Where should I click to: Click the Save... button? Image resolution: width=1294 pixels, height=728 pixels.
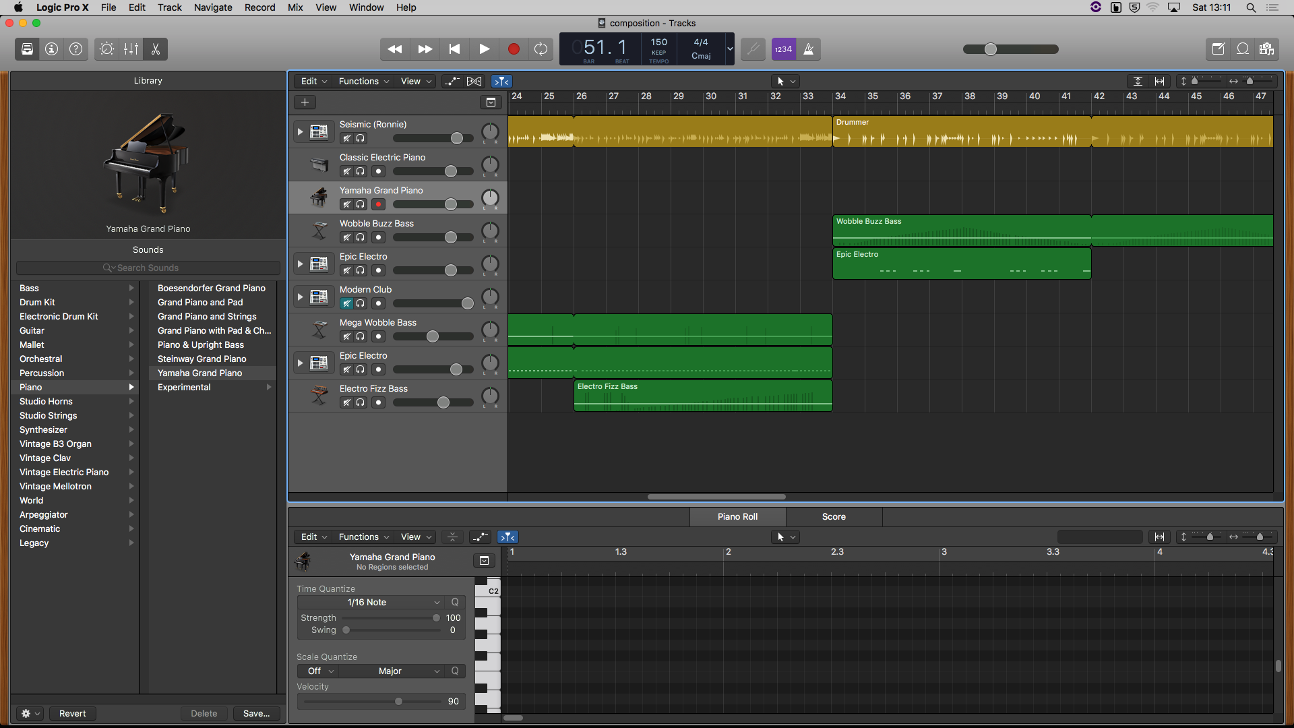256,713
